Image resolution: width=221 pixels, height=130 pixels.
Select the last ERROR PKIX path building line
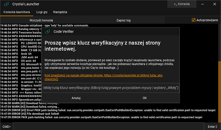click(x=101, y=117)
